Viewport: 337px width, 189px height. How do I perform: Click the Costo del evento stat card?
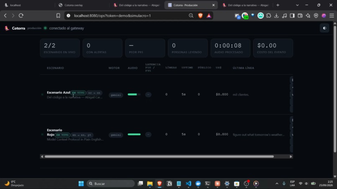pos(273,48)
